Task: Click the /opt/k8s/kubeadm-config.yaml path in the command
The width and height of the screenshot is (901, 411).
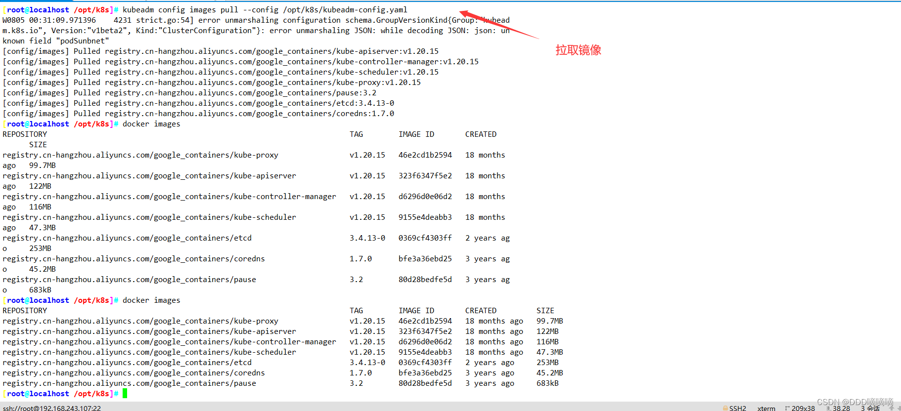Action: pos(345,9)
